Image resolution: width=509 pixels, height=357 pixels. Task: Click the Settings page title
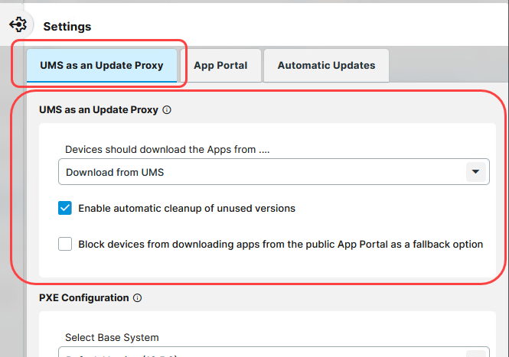pyautogui.click(x=67, y=26)
